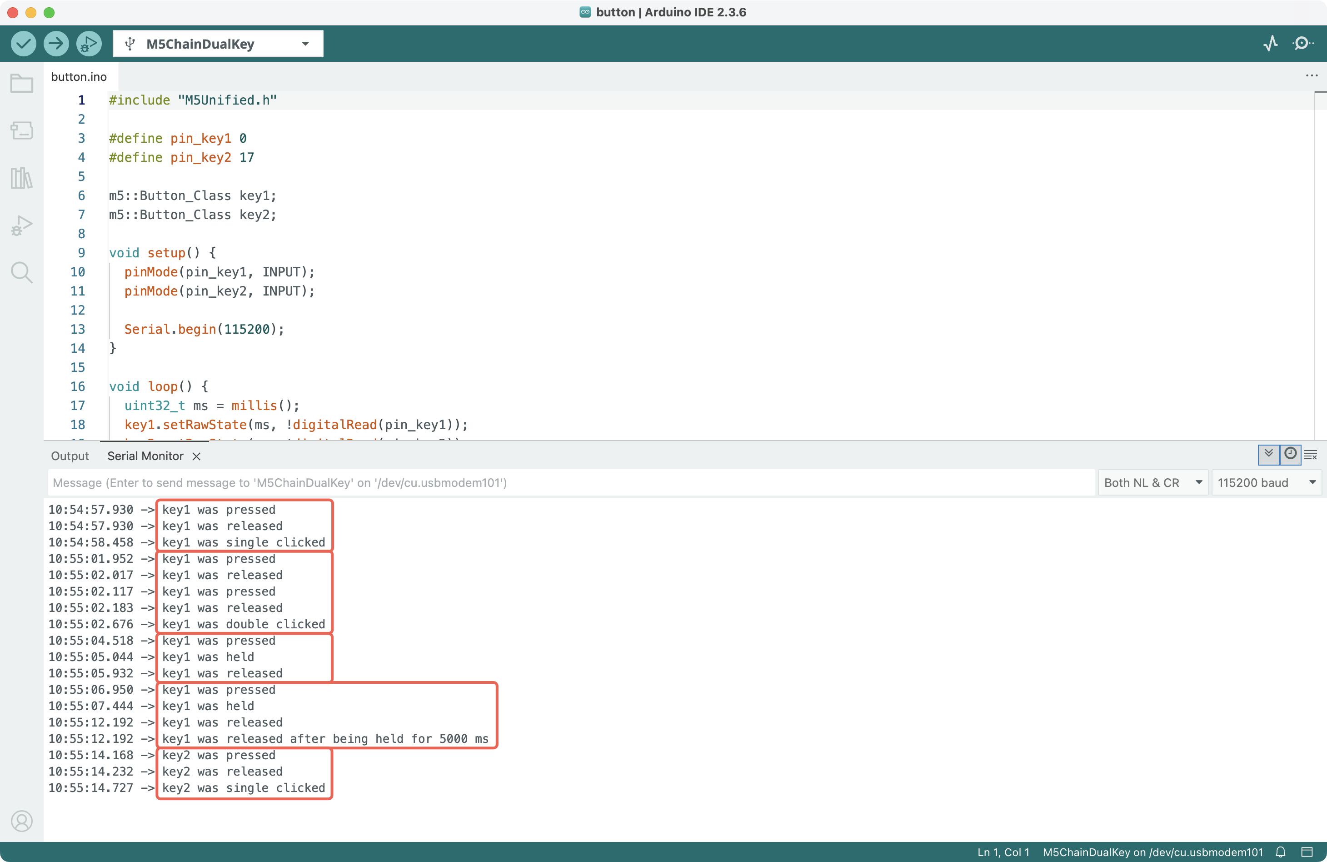
Task: Start debugging with the toolbar debug button
Action: (x=89, y=44)
